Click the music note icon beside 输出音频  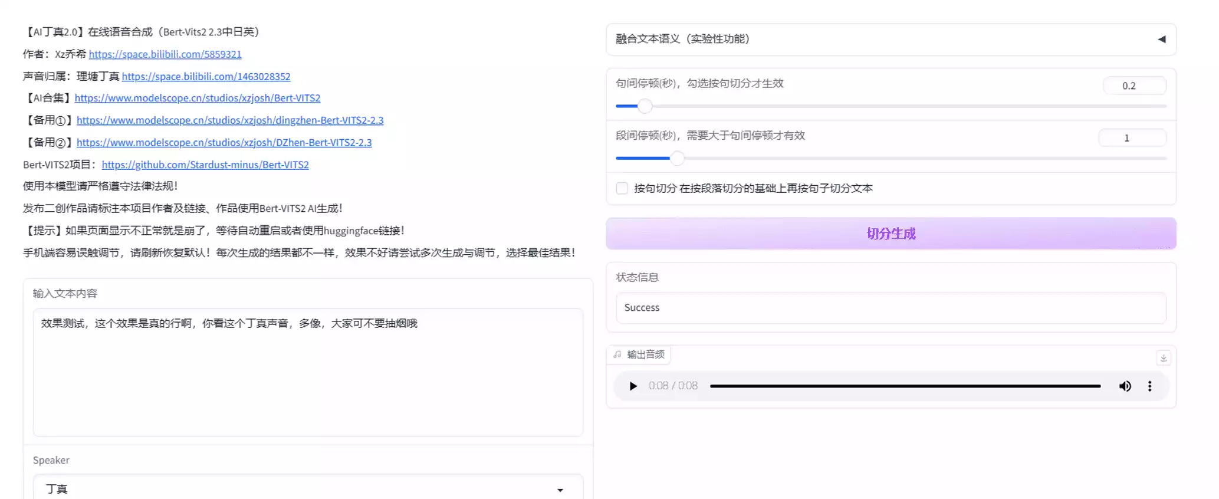click(x=617, y=354)
